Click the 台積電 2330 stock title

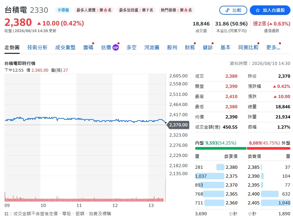[x=26, y=10]
